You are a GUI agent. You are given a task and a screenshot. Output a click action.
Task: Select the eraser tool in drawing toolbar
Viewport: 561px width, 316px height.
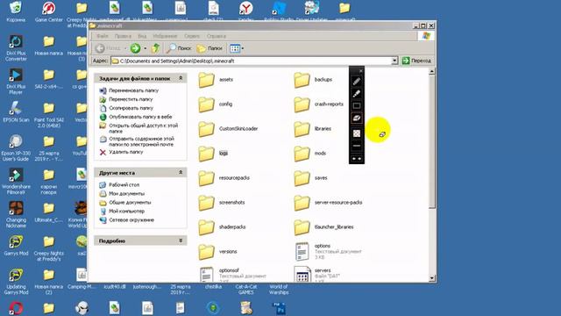click(357, 118)
